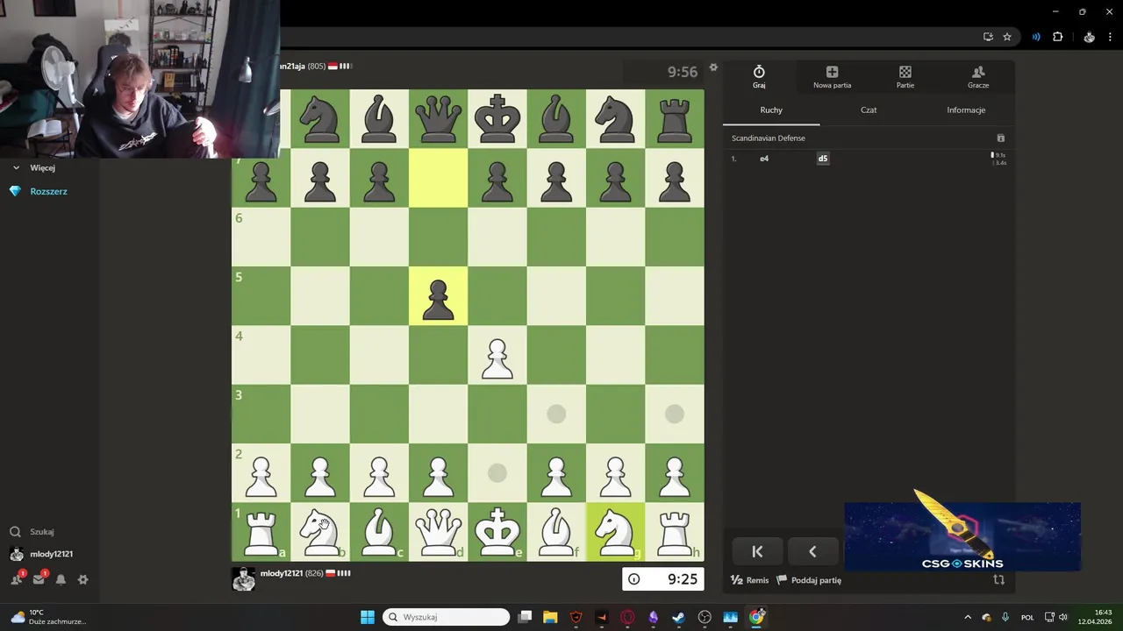Open messages envelope icon
Screen dimensions: 1123x631
39,578
